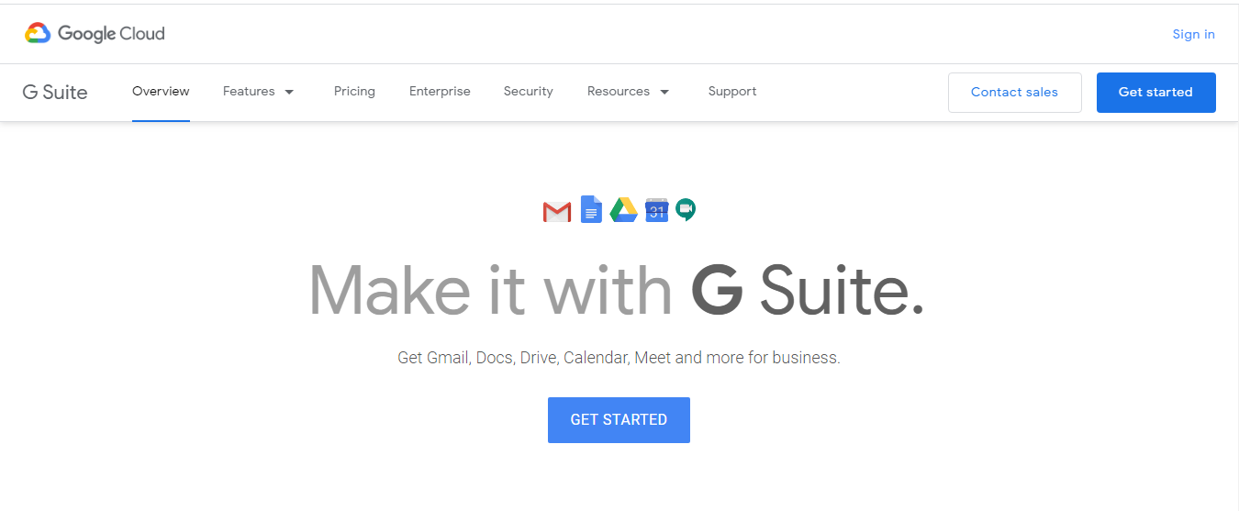Expand the Features dropdown arrow
The width and height of the screenshot is (1239, 511).
tap(289, 92)
